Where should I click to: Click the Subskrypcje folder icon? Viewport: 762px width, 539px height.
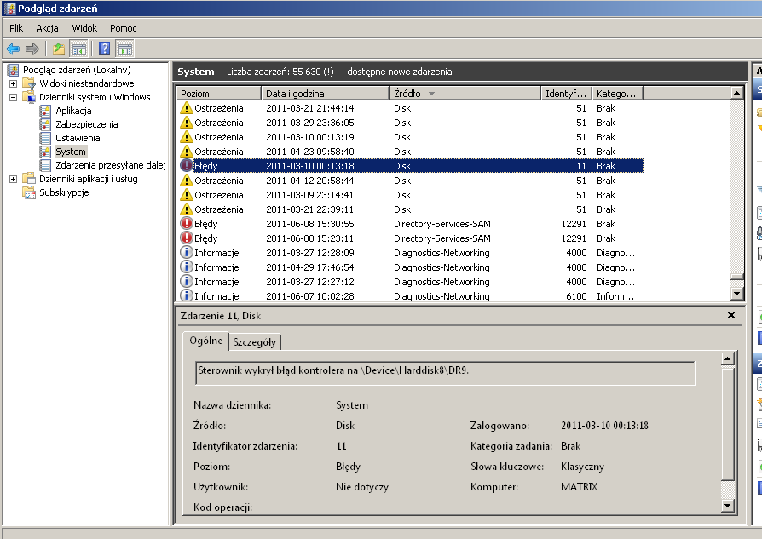click(x=29, y=192)
